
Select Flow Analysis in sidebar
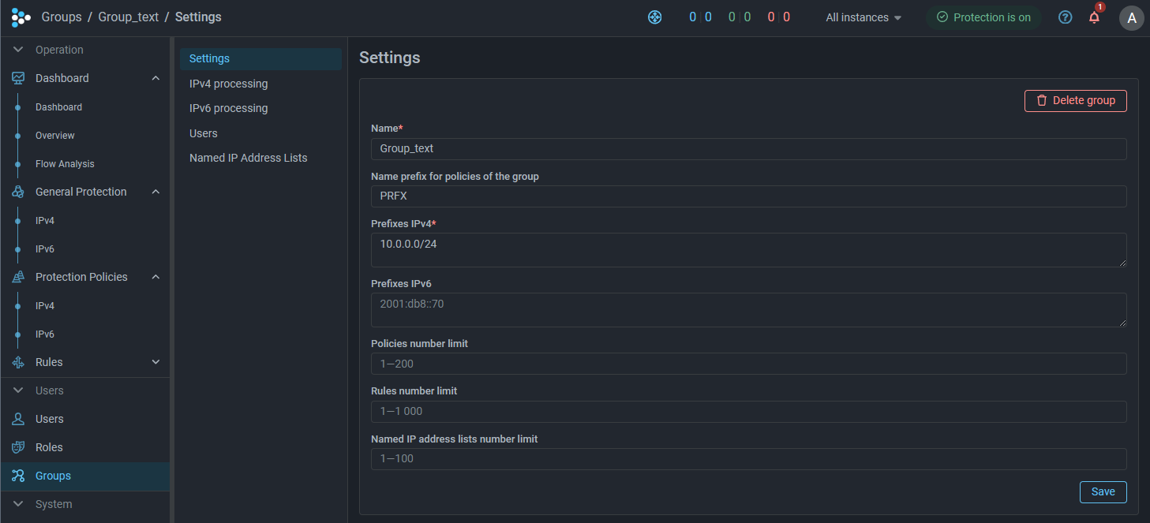(65, 164)
